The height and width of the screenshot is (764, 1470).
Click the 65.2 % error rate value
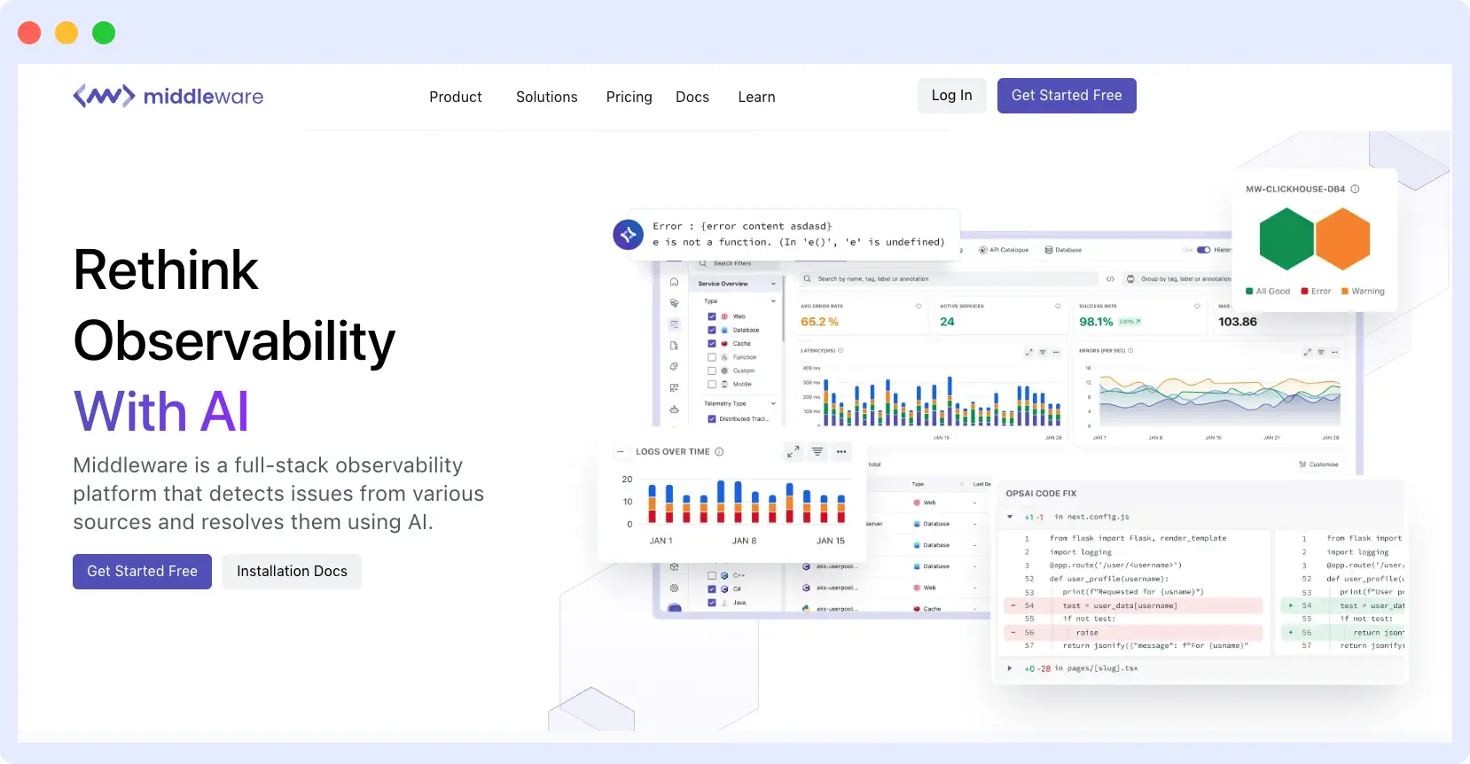click(x=819, y=322)
